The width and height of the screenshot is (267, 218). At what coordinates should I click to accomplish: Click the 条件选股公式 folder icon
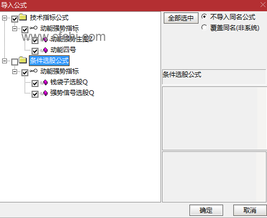[23, 60]
